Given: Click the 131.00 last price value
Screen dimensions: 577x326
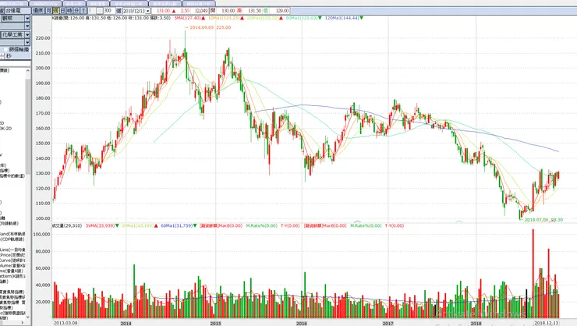Looking at the screenshot, I should click(164, 11).
